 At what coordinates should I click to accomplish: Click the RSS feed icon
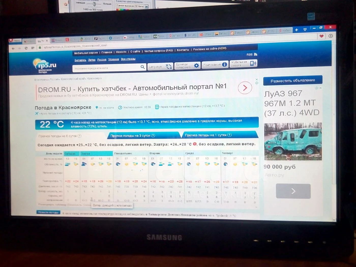coord(256,54)
